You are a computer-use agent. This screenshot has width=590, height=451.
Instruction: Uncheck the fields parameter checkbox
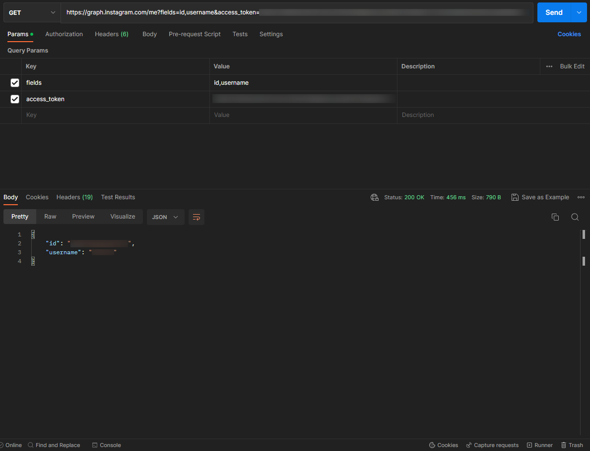tap(15, 83)
